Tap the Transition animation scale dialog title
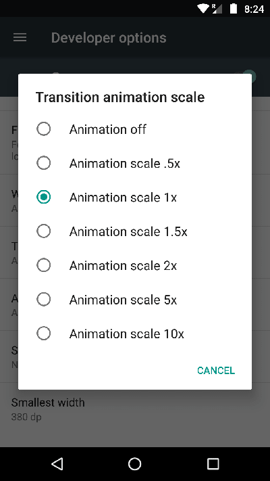270x481 pixels. [x=120, y=97]
